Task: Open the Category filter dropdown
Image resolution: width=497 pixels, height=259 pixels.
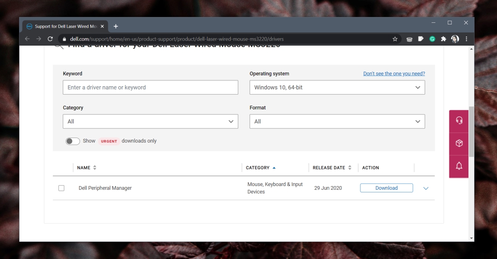Action: pos(150,121)
